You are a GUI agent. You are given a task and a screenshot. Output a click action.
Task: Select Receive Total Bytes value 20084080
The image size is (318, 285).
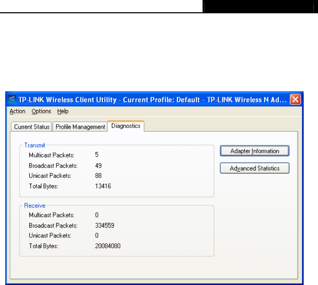pyautogui.click(x=108, y=246)
